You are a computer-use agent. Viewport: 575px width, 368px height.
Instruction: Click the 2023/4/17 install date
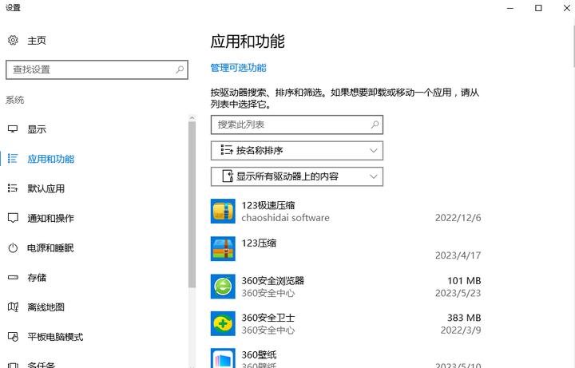click(x=458, y=255)
